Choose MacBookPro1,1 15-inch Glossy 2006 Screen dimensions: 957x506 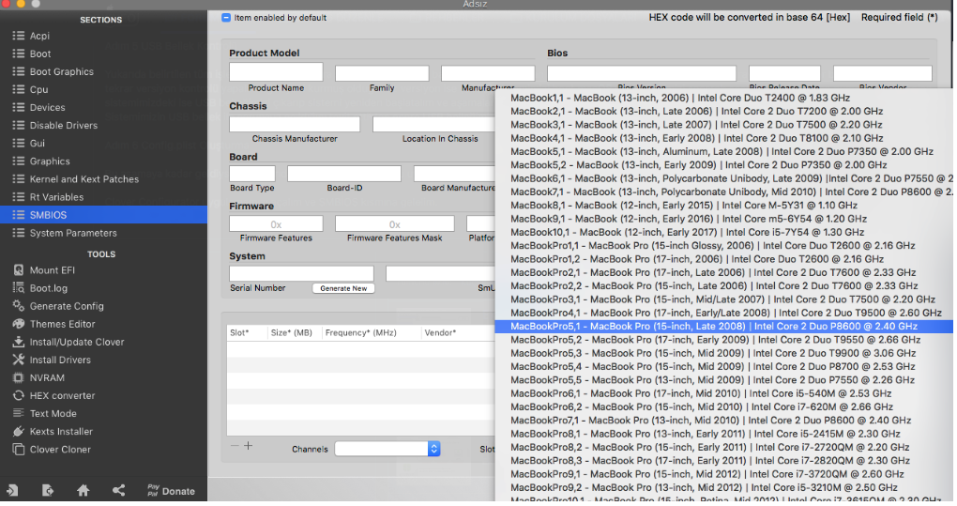point(724,245)
